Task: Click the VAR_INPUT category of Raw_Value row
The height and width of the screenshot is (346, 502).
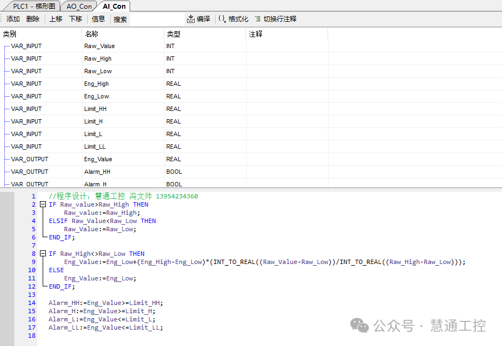Action: click(26, 46)
